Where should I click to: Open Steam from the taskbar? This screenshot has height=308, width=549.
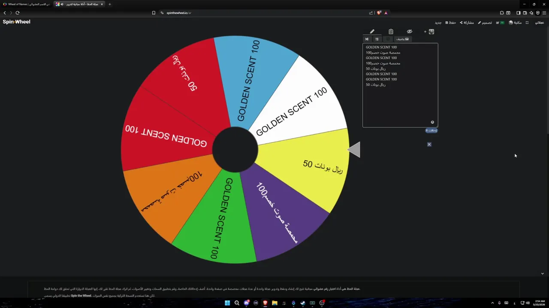coord(303,303)
